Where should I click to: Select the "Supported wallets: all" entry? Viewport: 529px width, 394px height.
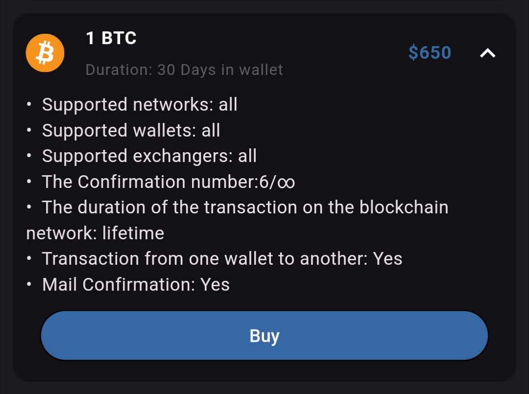[131, 131]
